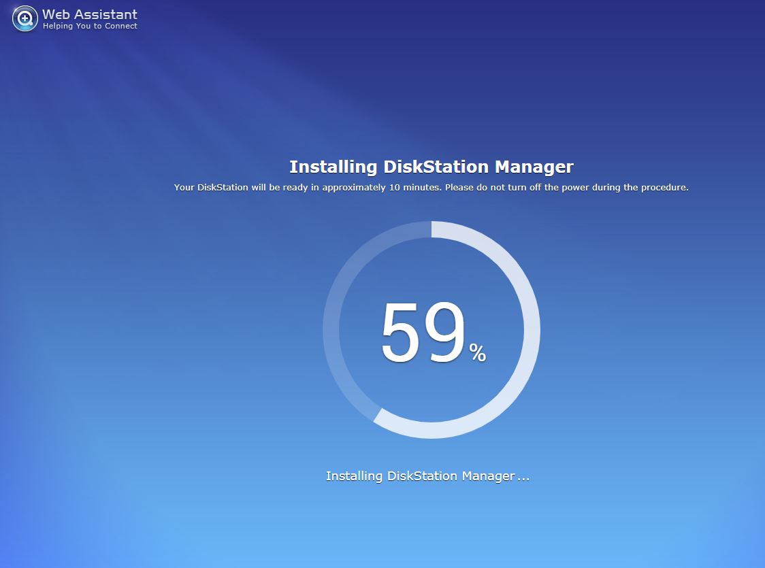Click the message about approximately 10 minutes
This screenshot has width=765, height=568.
432,188
